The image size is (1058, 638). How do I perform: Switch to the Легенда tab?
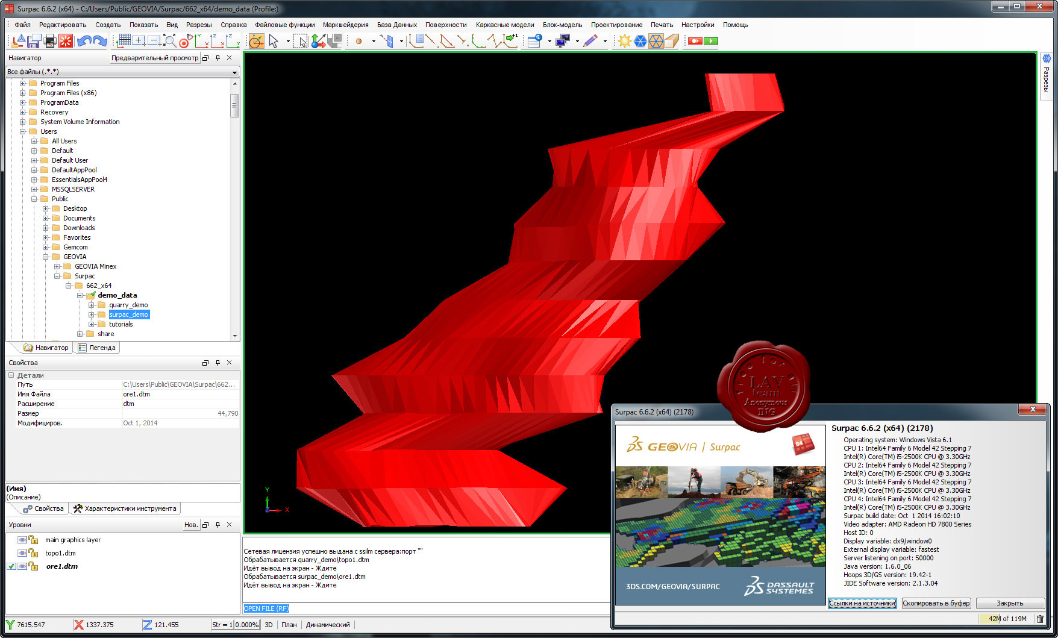(x=96, y=348)
